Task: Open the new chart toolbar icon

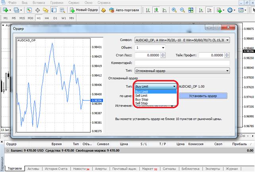Action: pyautogui.click(x=6, y=10)
